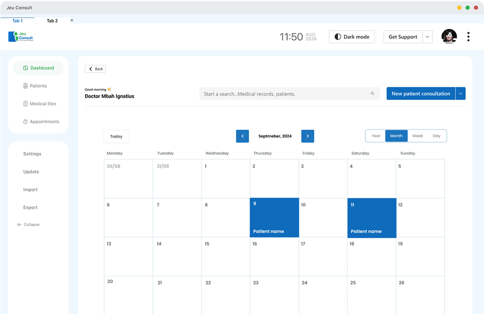Start a New patient consultation

pos(421,93)
